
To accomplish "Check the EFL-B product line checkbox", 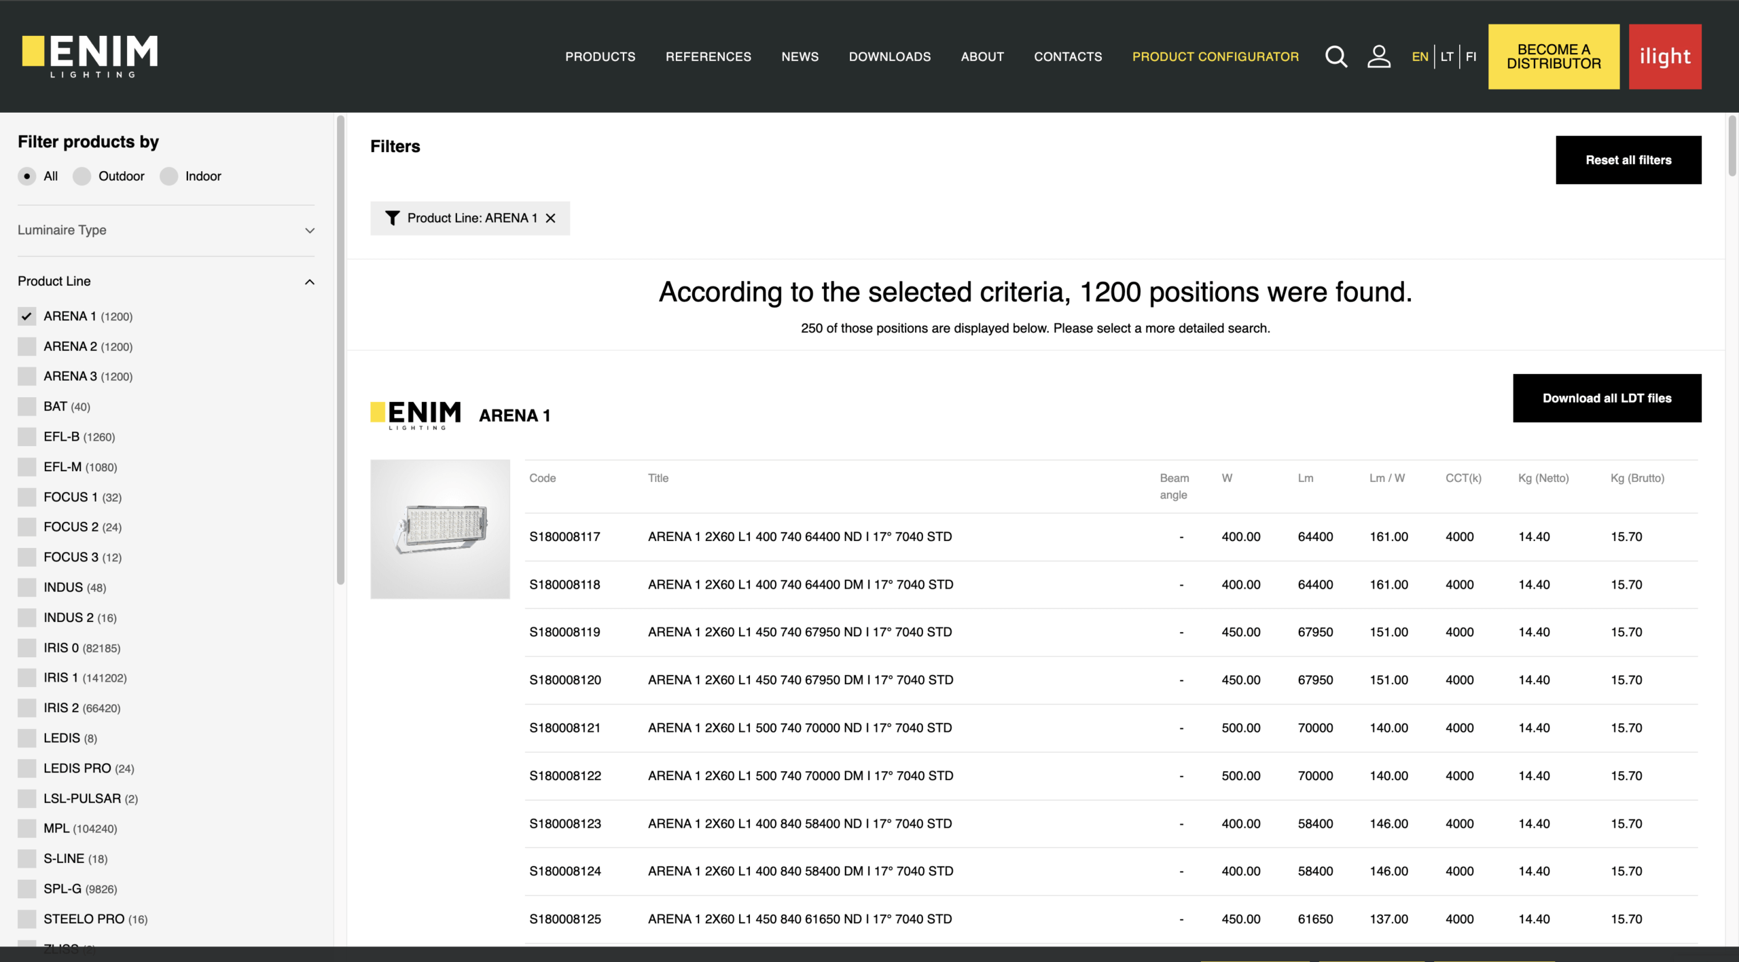I will [27, 437].
